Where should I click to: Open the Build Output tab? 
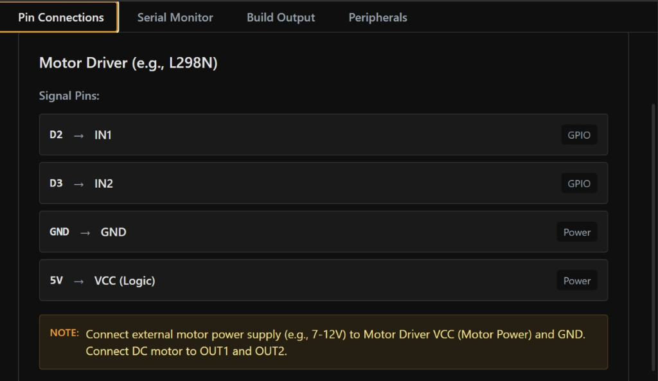point(281,17)
